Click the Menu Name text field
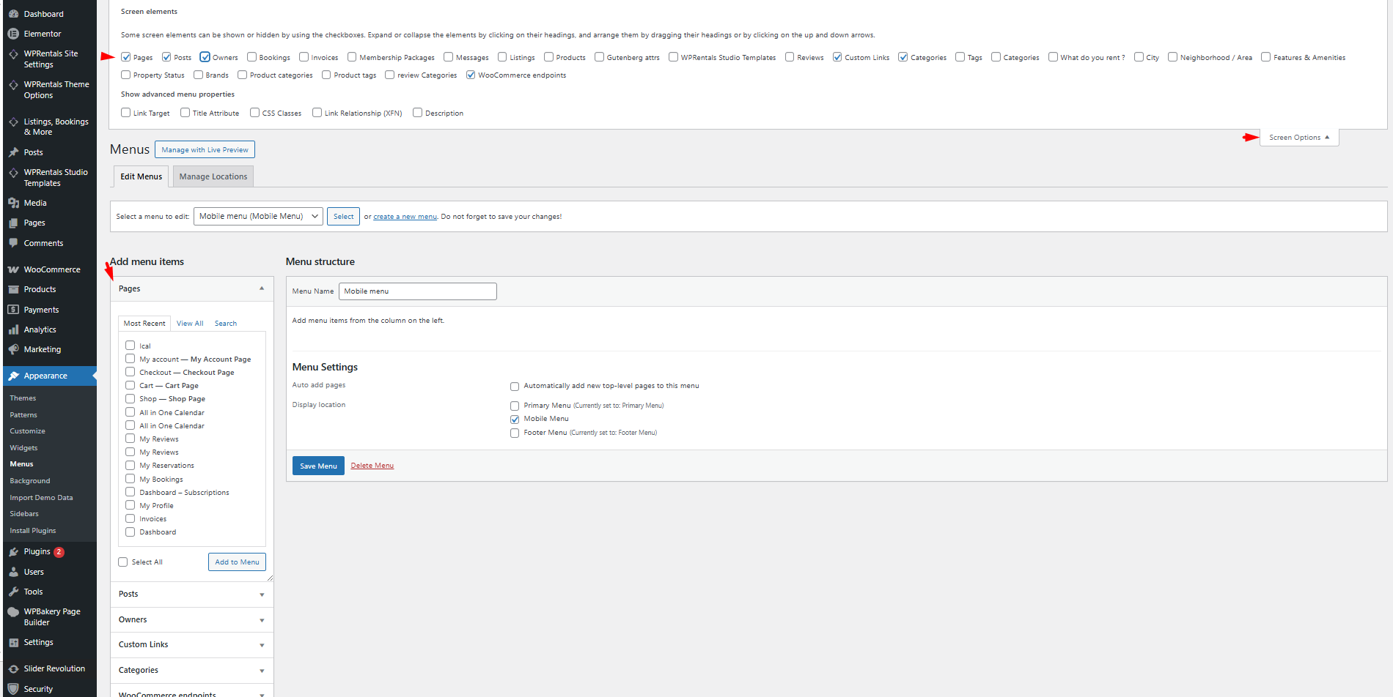Viewport: 1393px width, 697px height. 417,291
